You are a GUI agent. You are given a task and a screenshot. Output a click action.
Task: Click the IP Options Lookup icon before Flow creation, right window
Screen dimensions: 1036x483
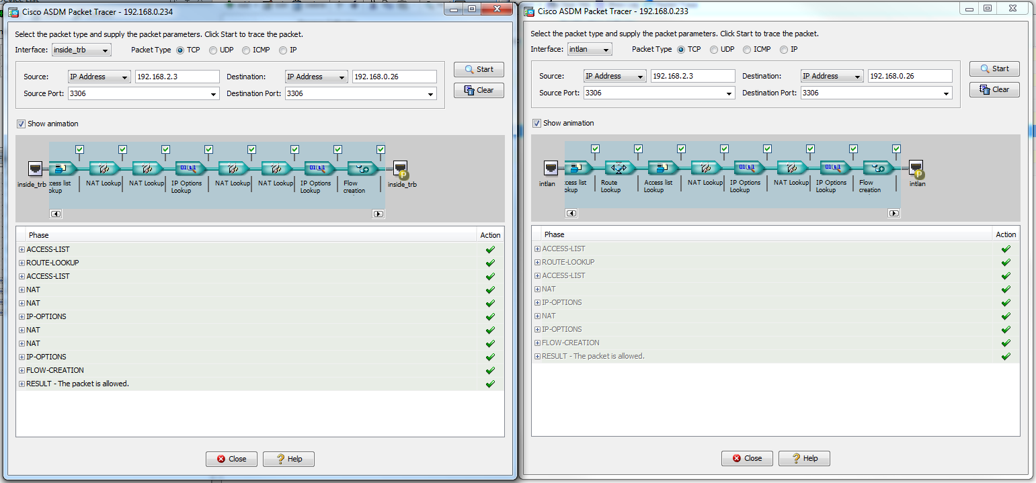click(835, 167)
